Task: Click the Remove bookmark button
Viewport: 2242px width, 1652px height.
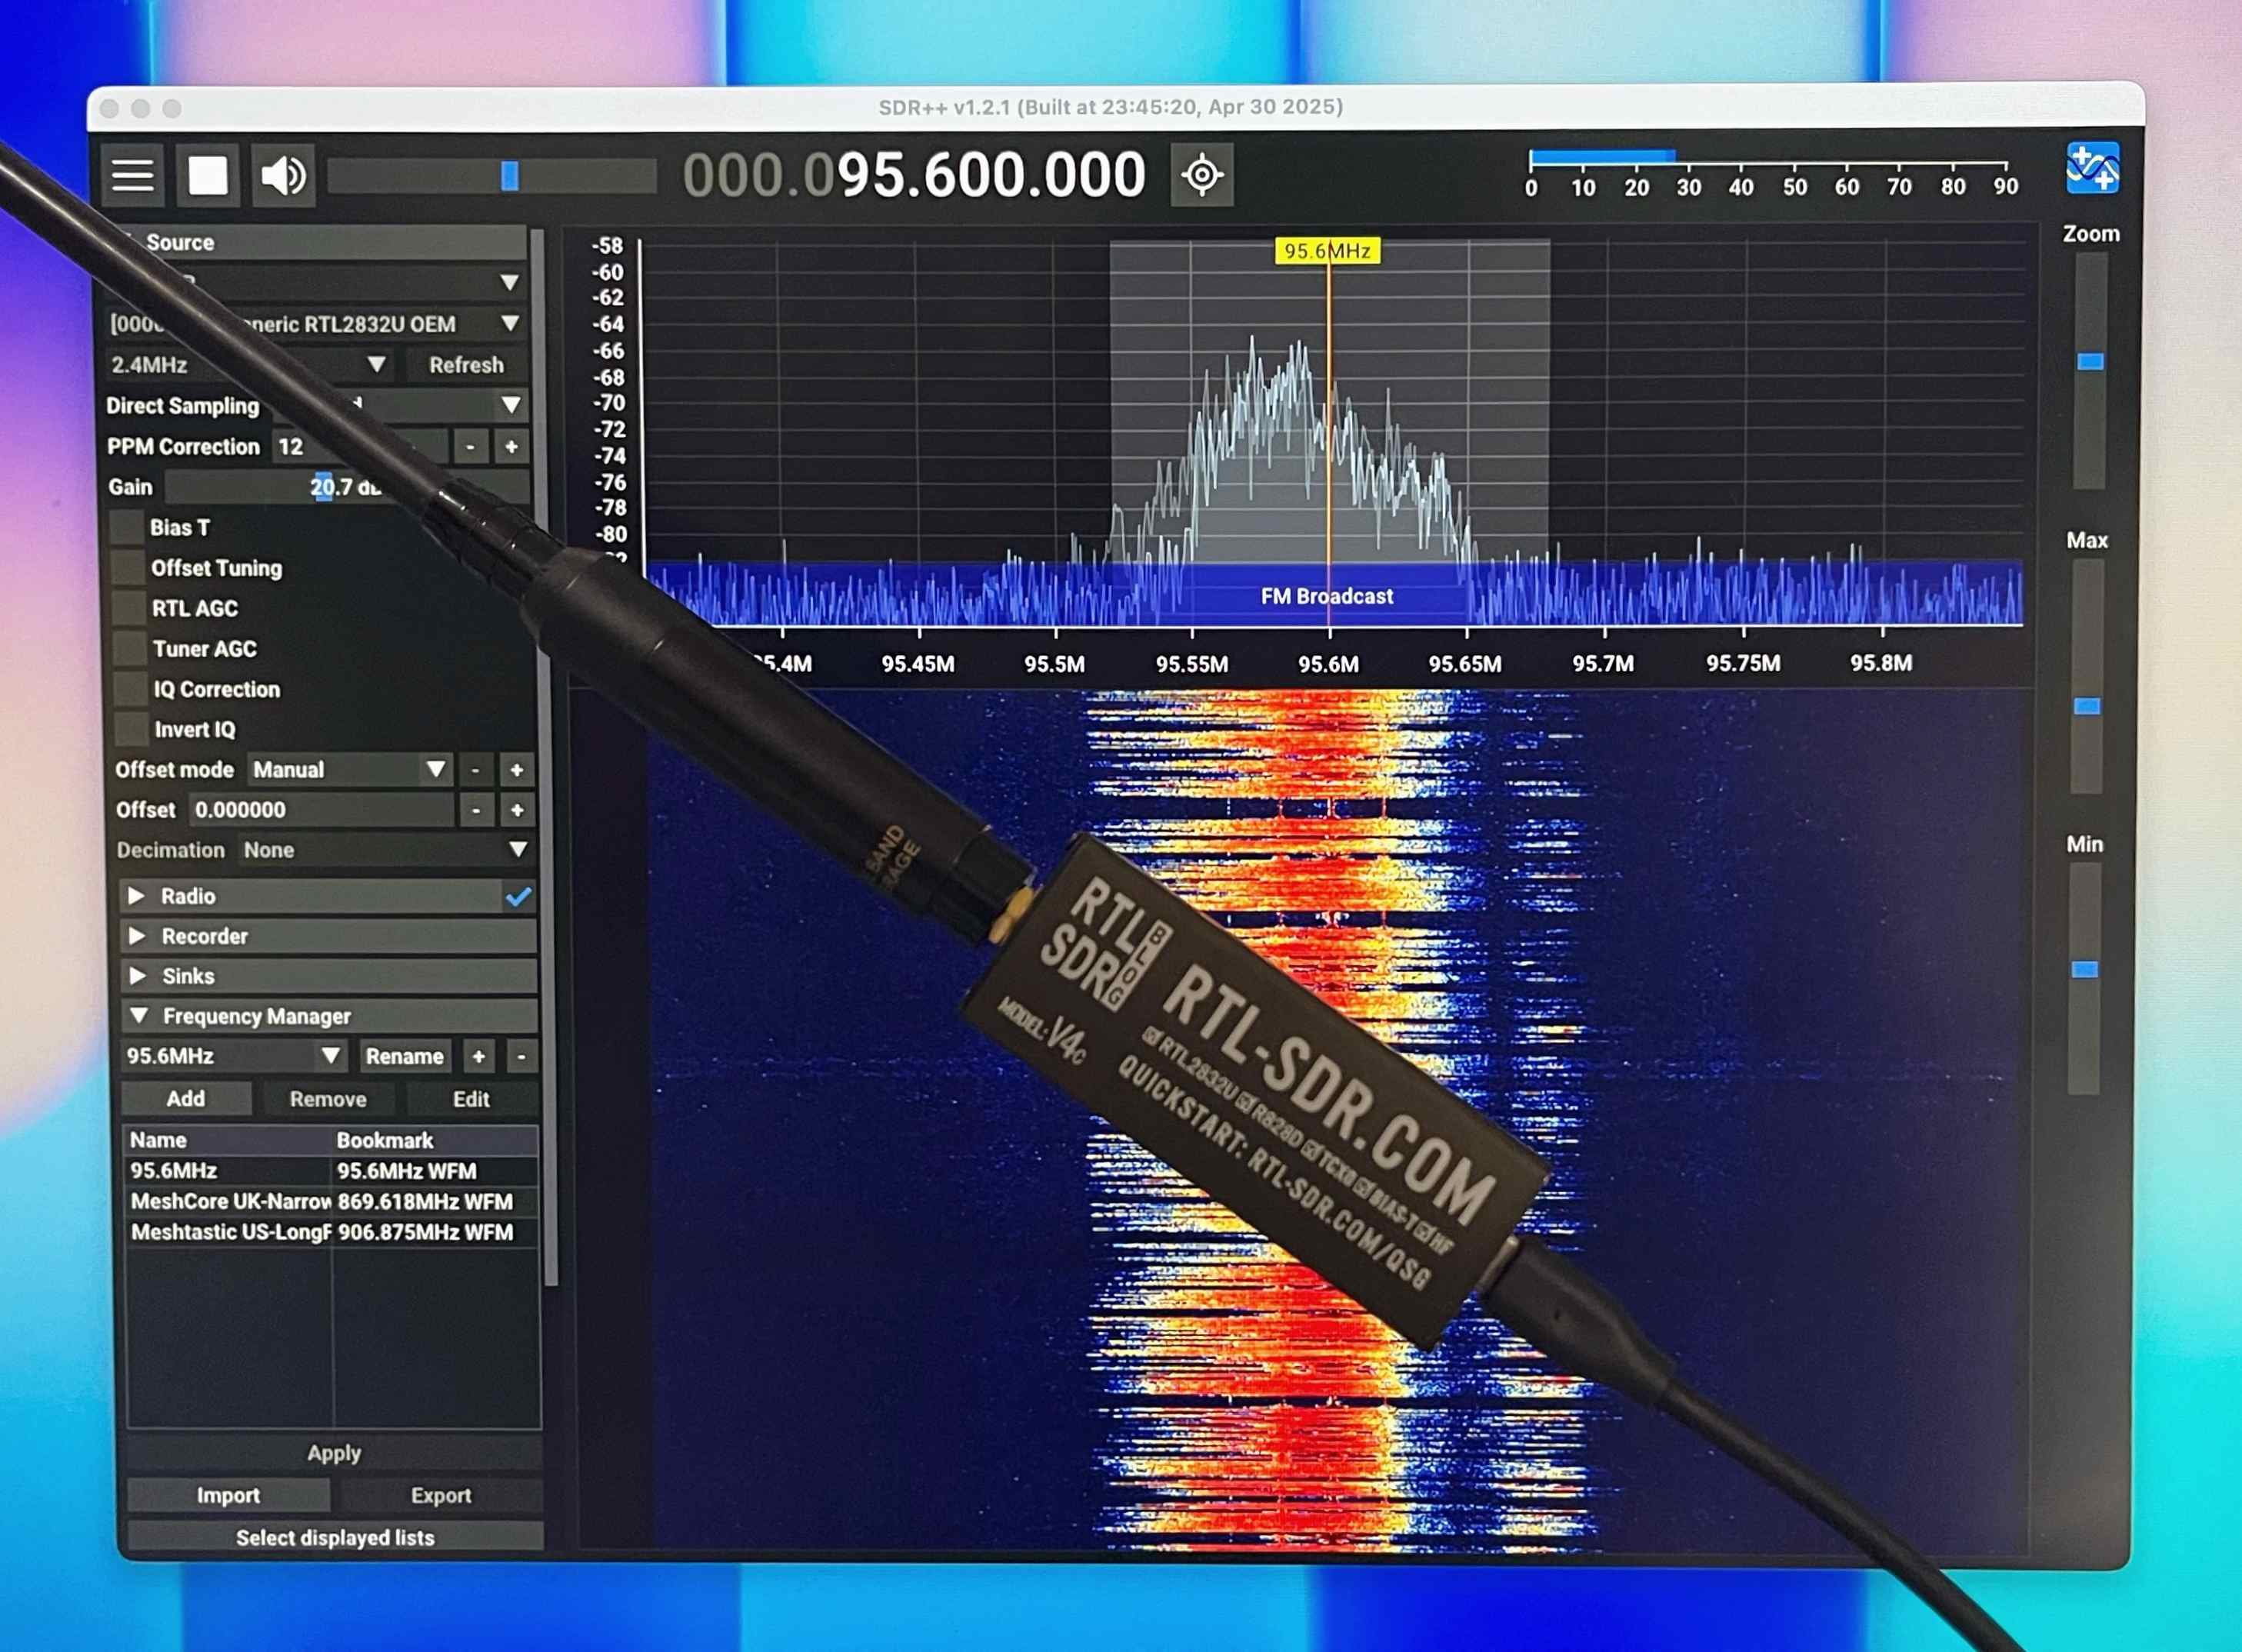Action: [x=328, y=1099]
